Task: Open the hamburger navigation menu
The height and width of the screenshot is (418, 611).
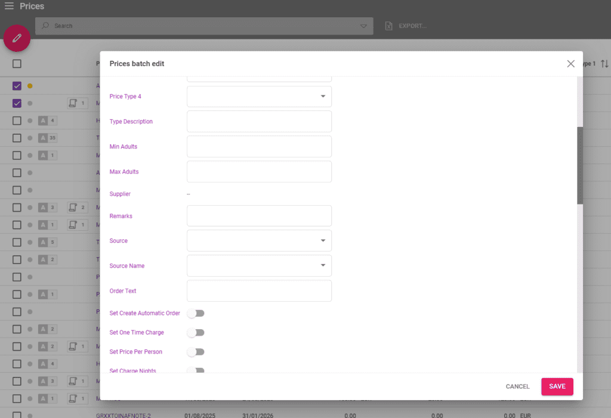Action: coord(9,6)
